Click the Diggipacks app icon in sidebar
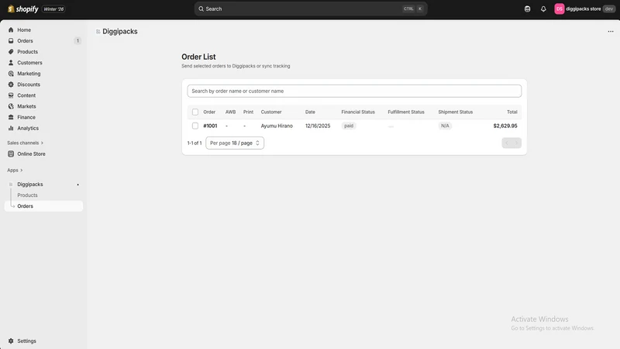Screen dimensions: 620x349 (x=11, y=185)
